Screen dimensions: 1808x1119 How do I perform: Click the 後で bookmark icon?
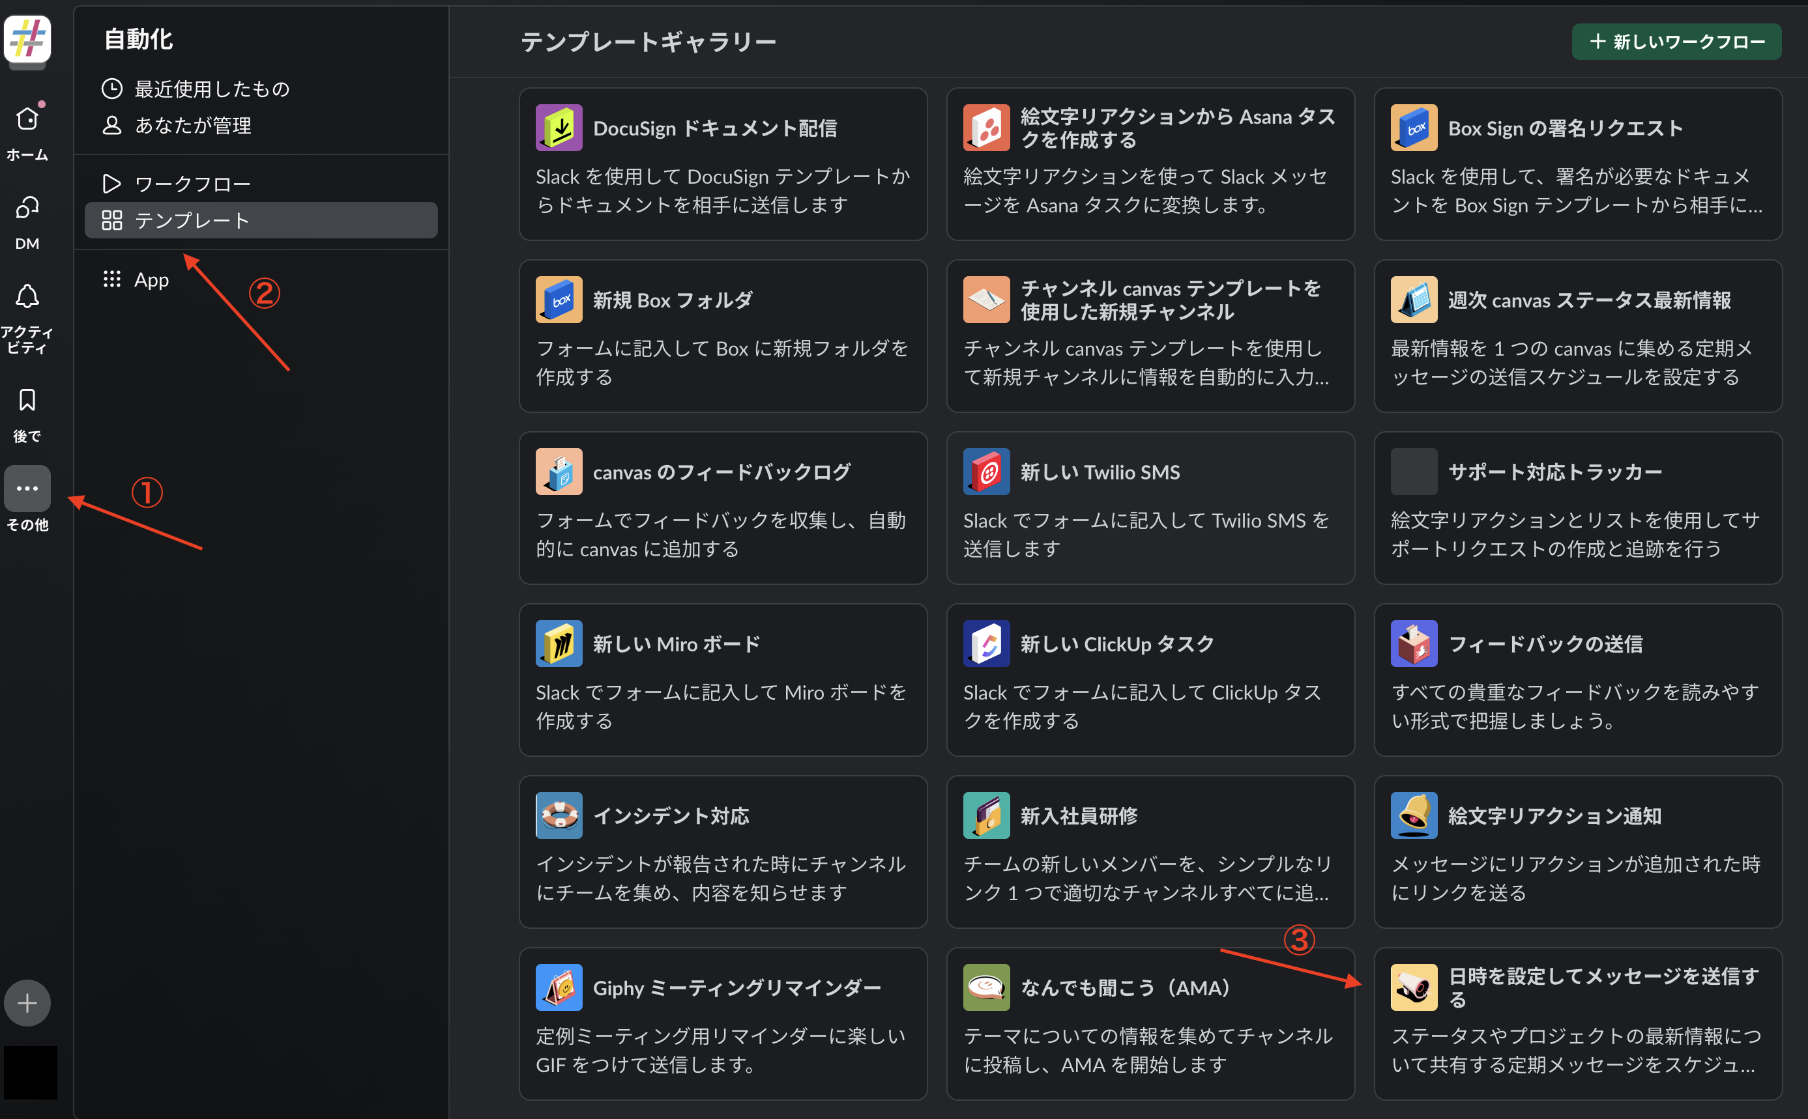coord(27,400)
